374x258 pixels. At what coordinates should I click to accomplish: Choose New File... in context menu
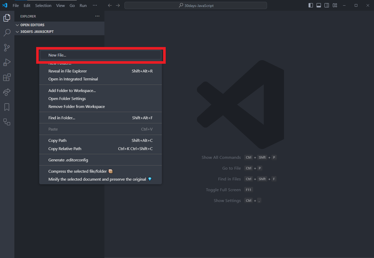(x=101, y=55)
